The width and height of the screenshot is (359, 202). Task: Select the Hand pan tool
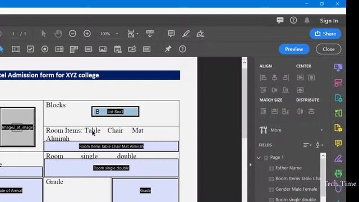coord(58,34)
